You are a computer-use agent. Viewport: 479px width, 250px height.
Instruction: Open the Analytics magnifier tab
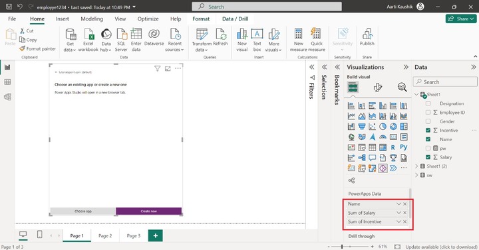(402, 88)
